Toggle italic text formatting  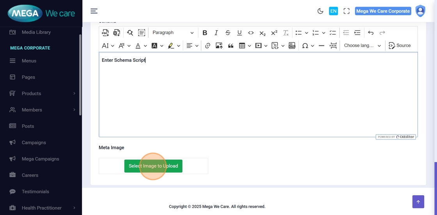(x=216, y=33)
